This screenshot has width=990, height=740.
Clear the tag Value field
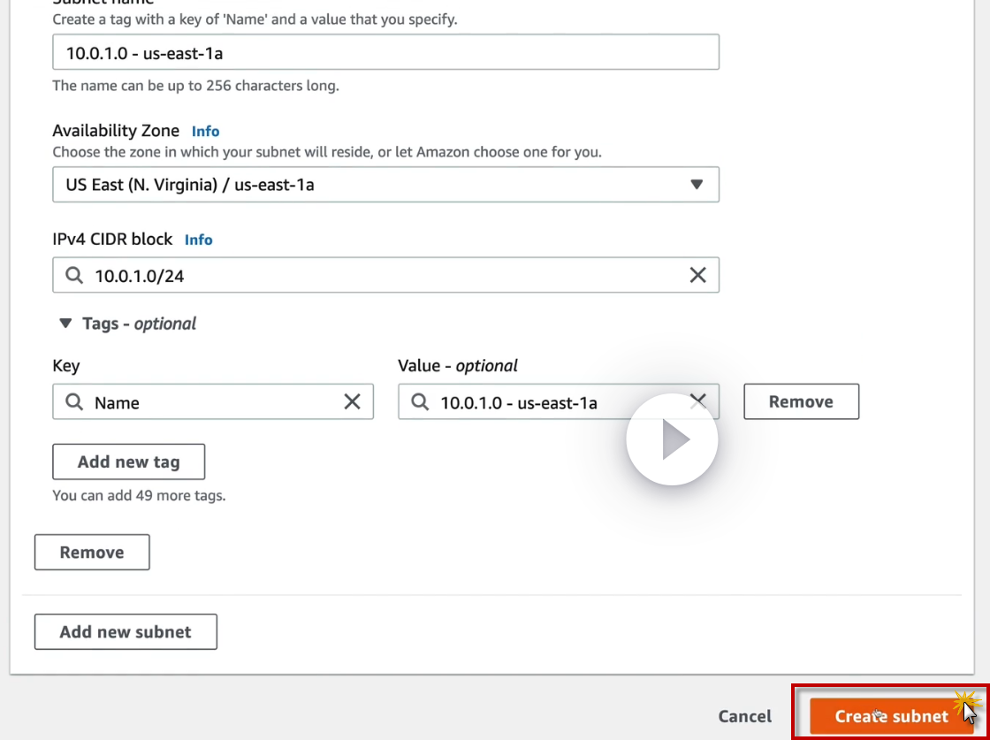[x=697, y=399]
